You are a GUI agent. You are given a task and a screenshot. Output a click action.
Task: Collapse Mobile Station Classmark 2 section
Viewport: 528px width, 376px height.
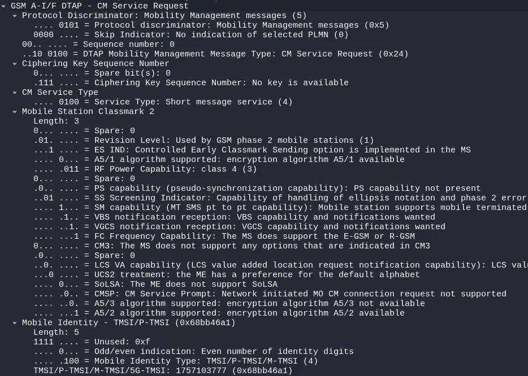(x=15, y=112)
